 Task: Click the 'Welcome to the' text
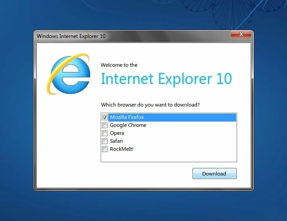point(119,65)
